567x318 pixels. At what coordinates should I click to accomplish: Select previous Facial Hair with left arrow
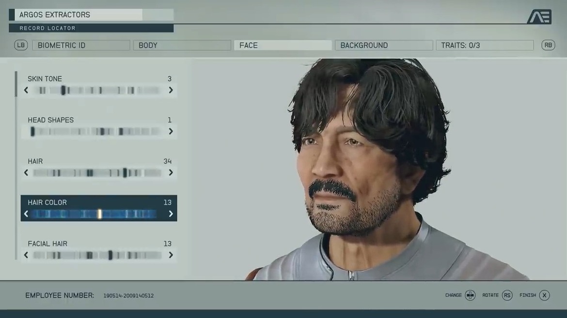click(26, 255)
